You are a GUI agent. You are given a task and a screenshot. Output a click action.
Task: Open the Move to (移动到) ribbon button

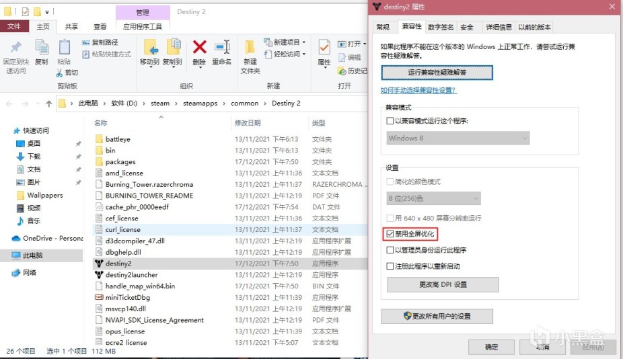click(x=149, y=52)
